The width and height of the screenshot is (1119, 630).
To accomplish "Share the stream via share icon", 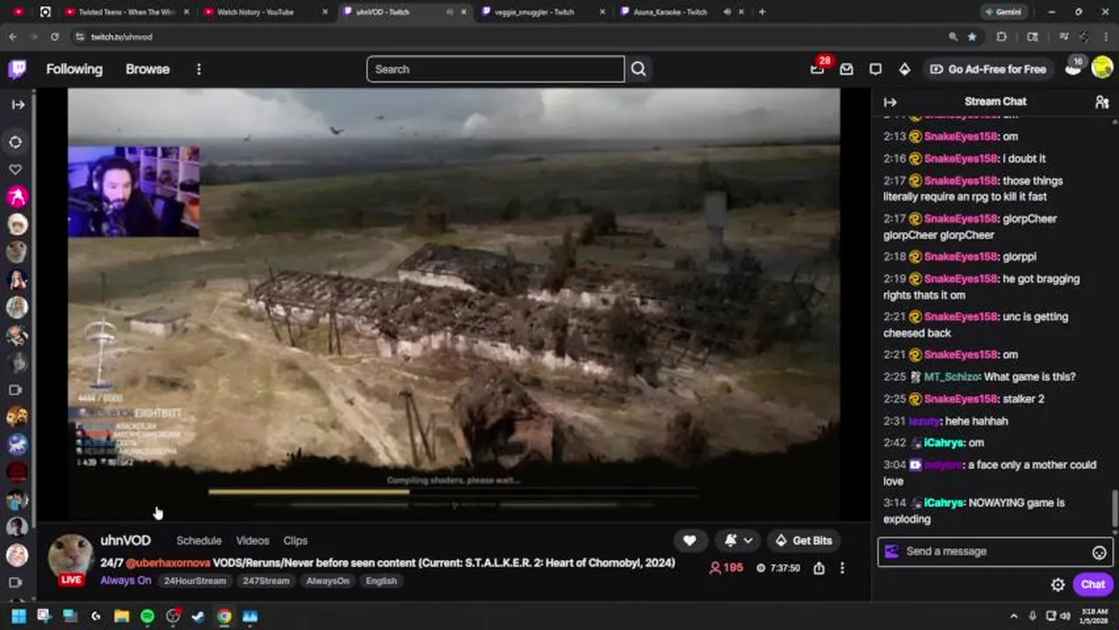I will click(x=819, y=568).
